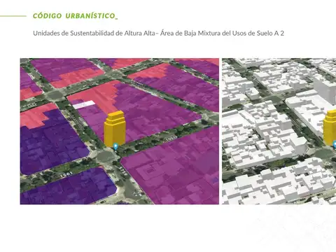Open the colored zoning map image

120,131
